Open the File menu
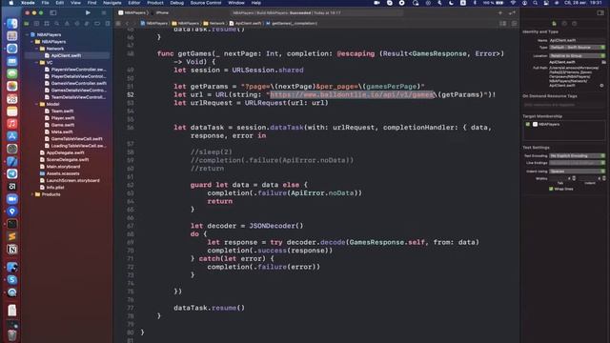 [45, 3]
